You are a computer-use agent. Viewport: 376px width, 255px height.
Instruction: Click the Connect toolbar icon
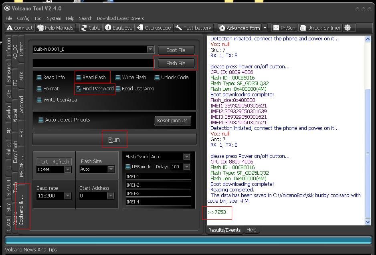[x=19, y=28]
